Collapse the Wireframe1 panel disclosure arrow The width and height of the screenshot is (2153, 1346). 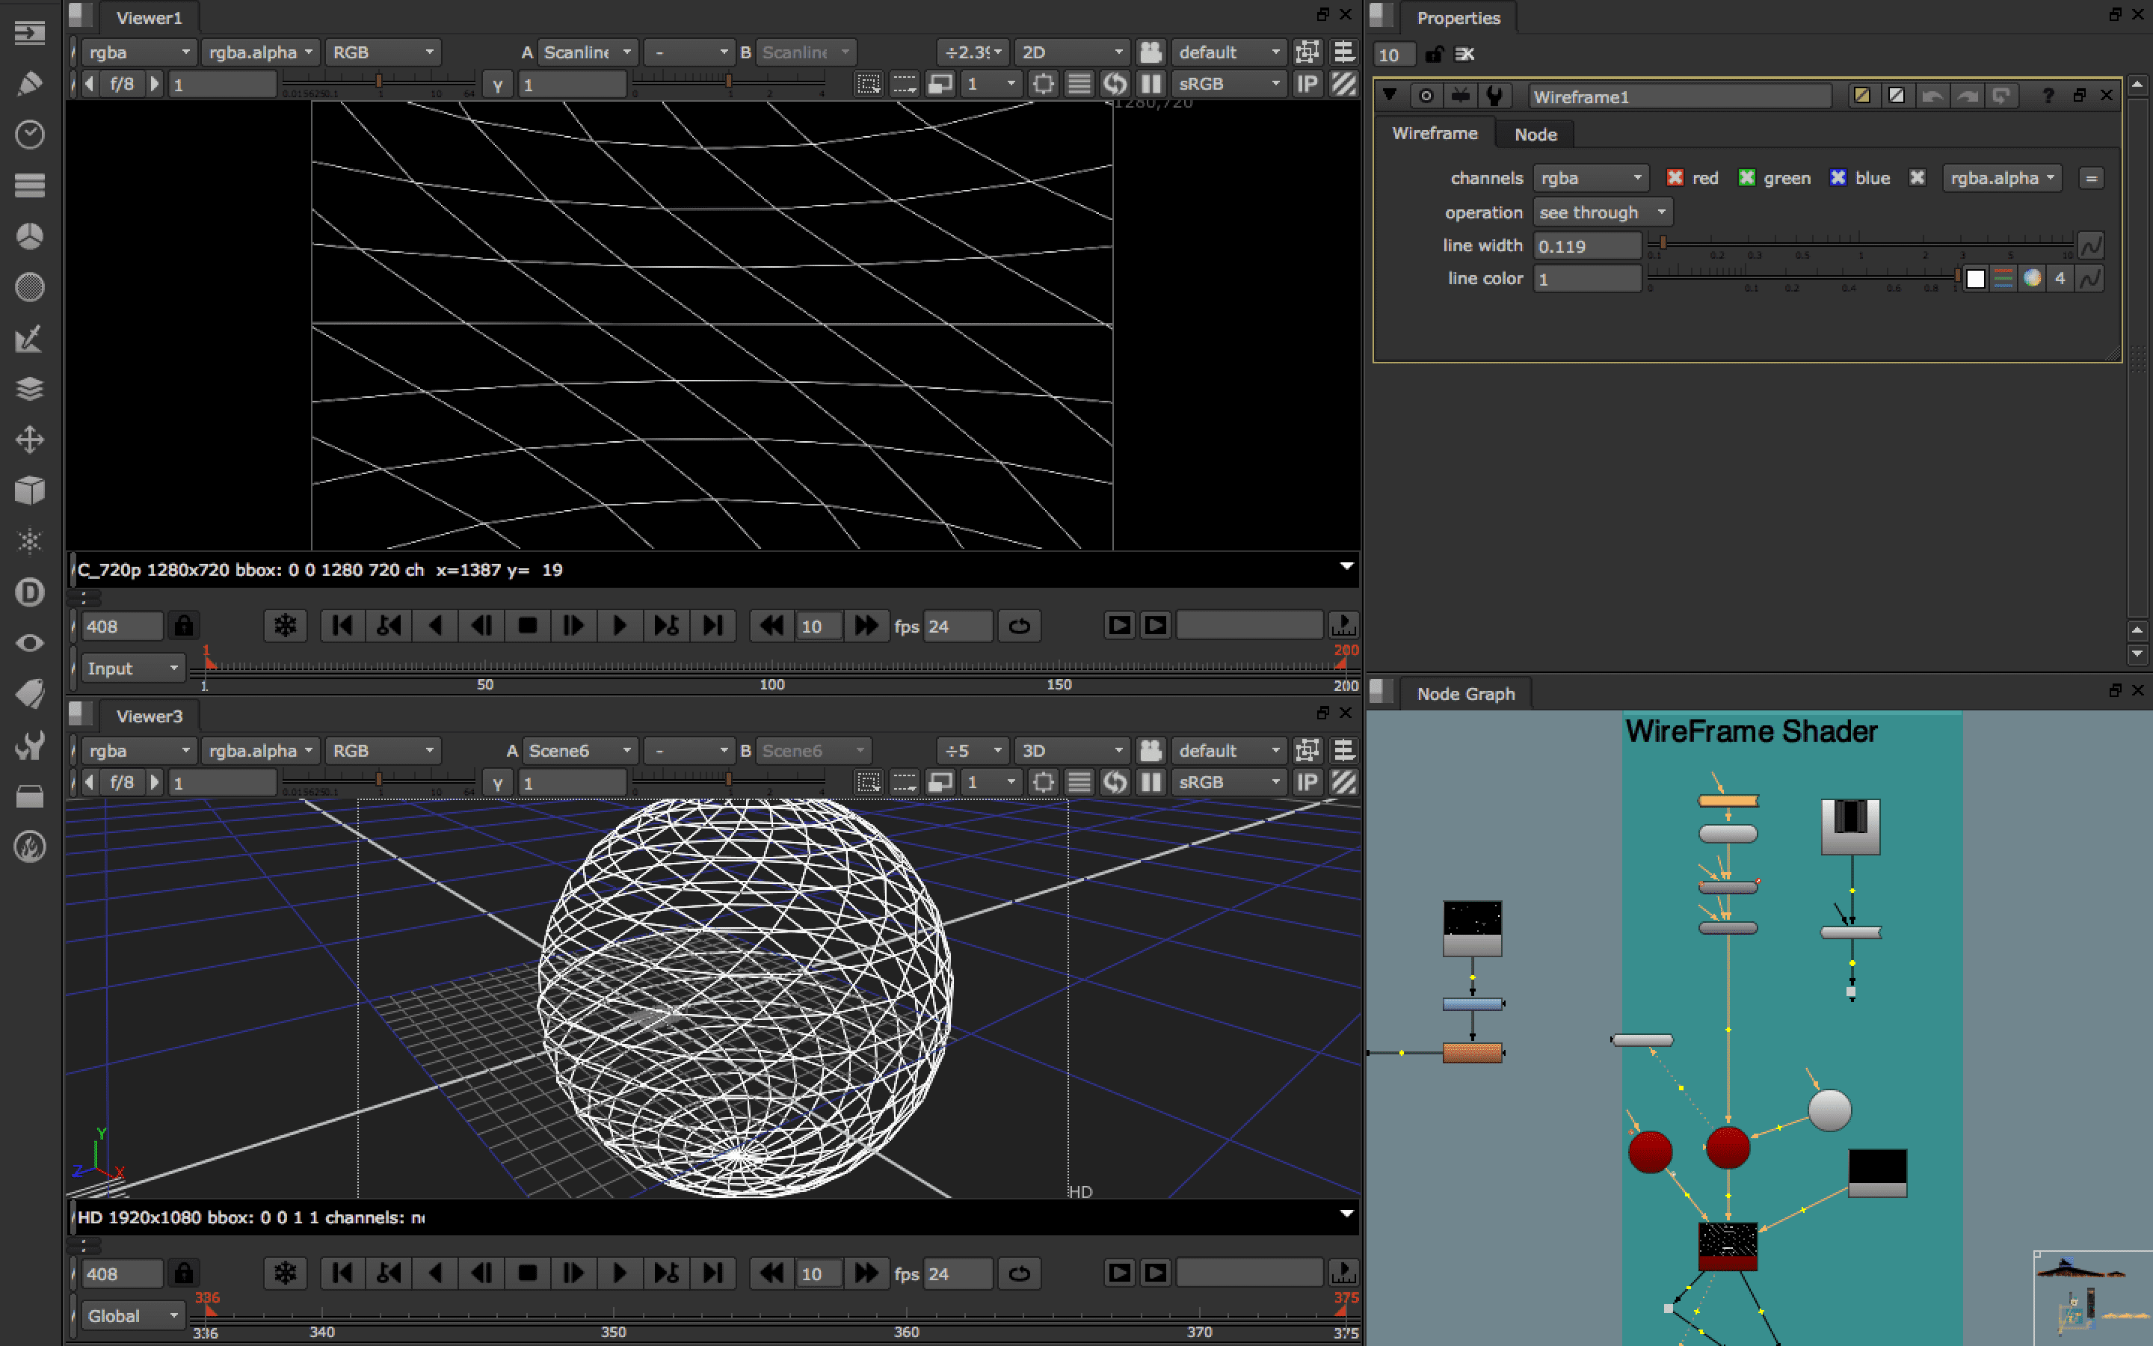point(1390,94)
